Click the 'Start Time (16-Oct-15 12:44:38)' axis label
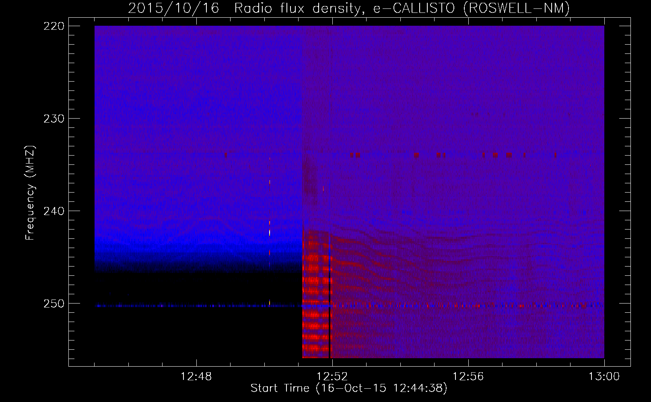 [349, 388]
